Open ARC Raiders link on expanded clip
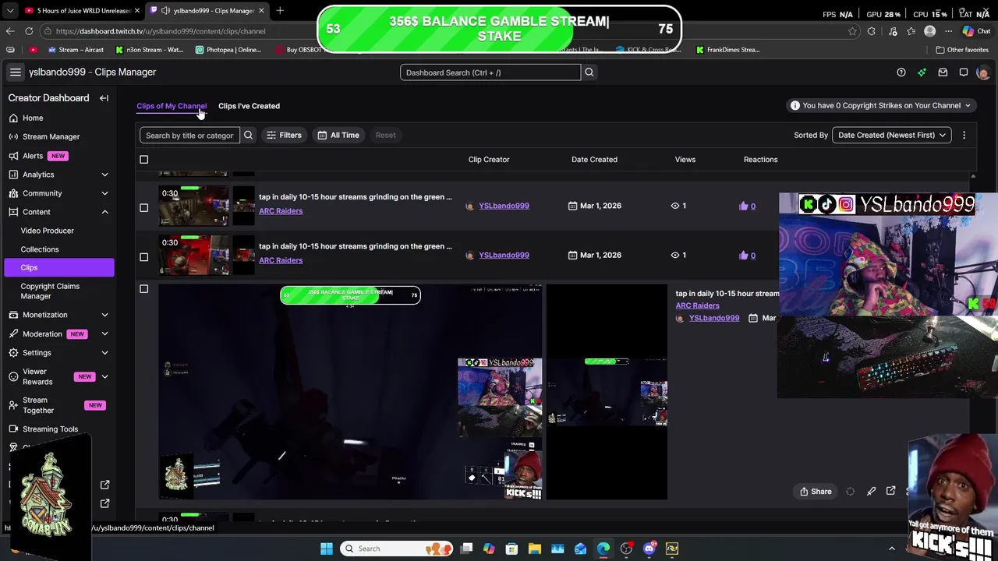 coord(697,305)
